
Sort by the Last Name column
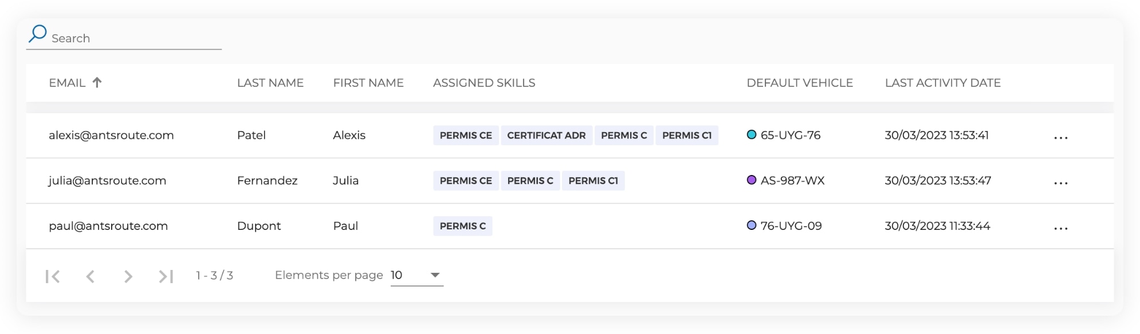tap(270, 83)
